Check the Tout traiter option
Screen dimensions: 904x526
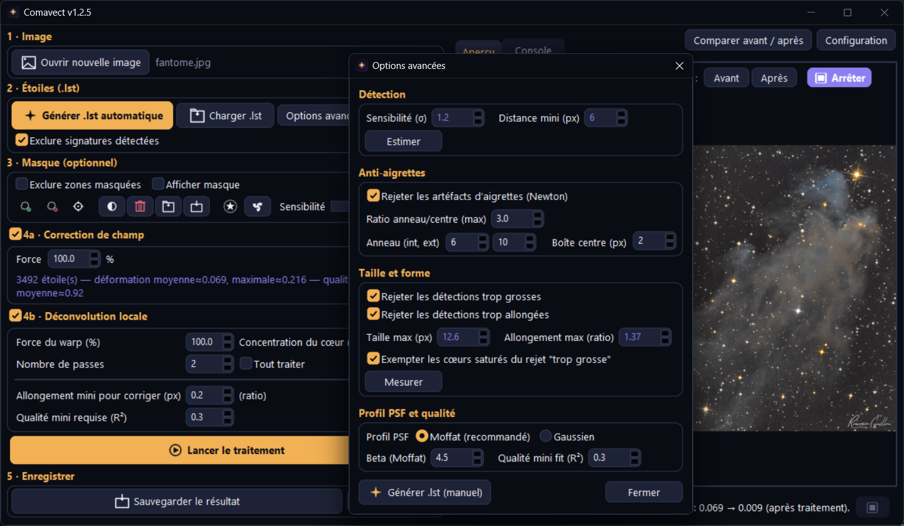click(x=246, y=364)
